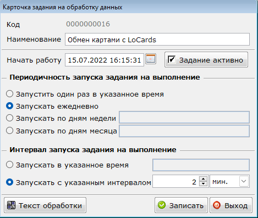Image resolution: width=258 pixels, height=218 pixels.
Task: Decrease interval value with down arrow
Action: click(203, 183)
